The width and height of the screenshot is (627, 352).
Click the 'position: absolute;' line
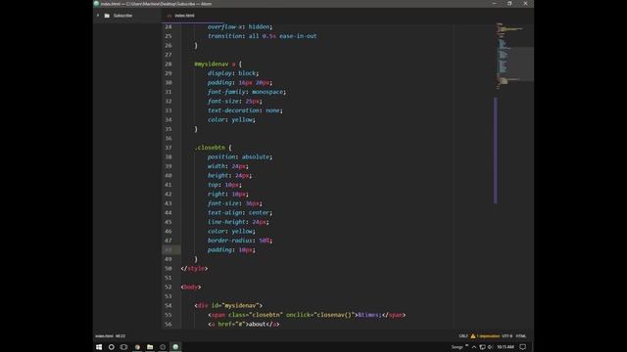click(240, 156)
